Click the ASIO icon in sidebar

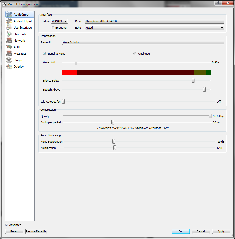click(x=9, y=47)
